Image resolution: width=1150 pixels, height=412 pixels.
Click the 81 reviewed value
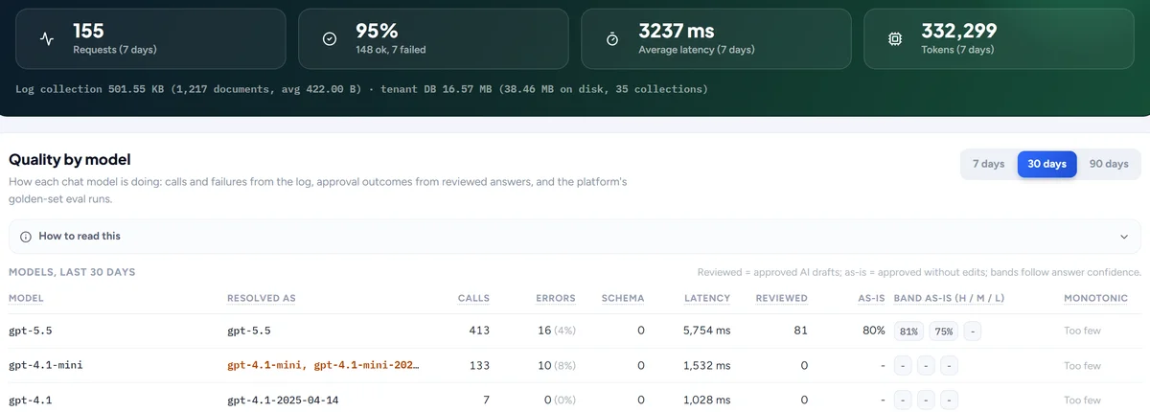pos(800,331)
